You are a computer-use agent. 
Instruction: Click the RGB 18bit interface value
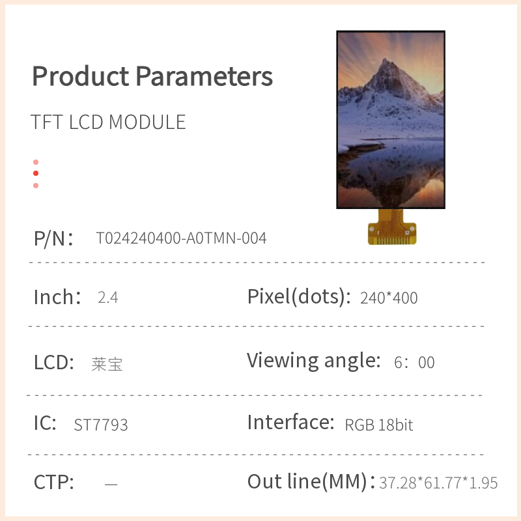(379, 425)
